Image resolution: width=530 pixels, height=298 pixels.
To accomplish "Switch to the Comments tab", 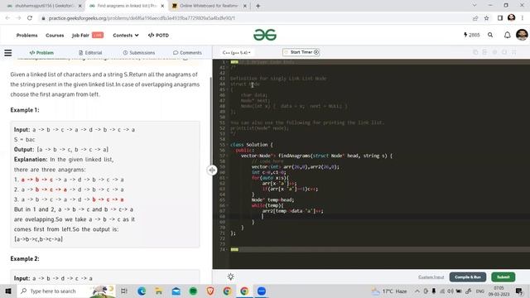I will 187,53.
